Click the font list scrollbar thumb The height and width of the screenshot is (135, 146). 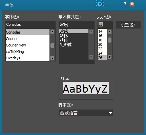(x=52, y=45)
